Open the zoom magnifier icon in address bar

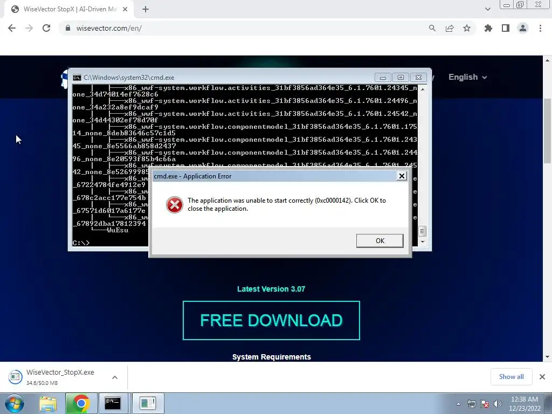pyautogui.click(x=432, y=28)
